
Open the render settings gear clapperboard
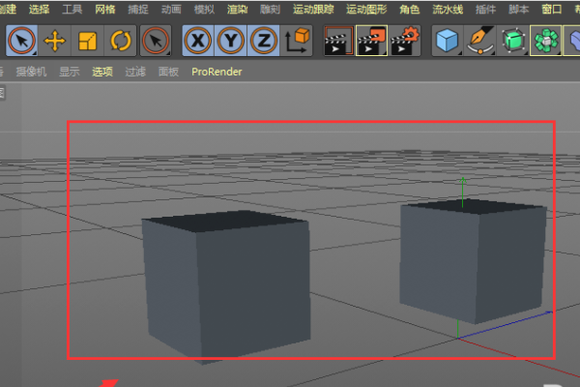406,41
